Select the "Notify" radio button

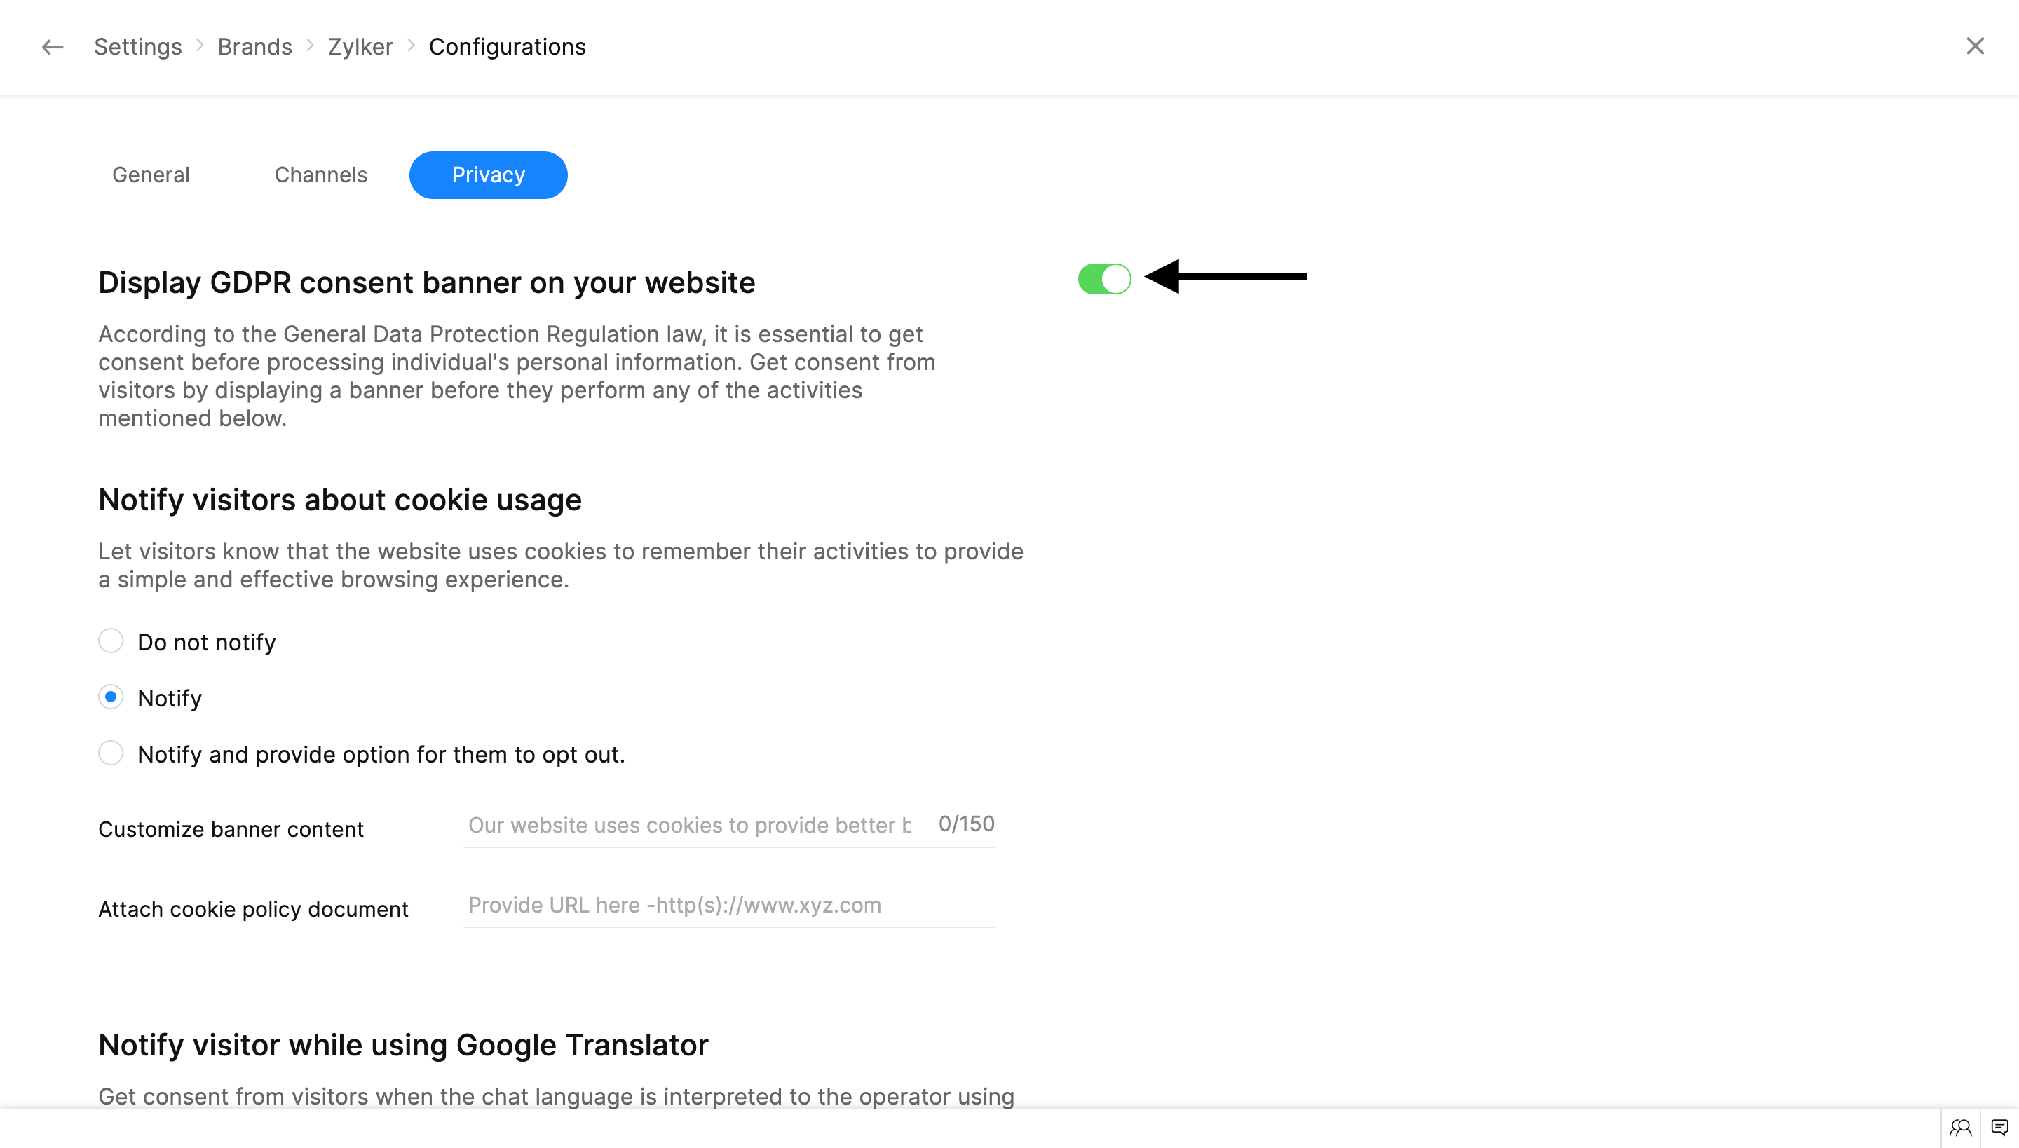pos(111,697)
